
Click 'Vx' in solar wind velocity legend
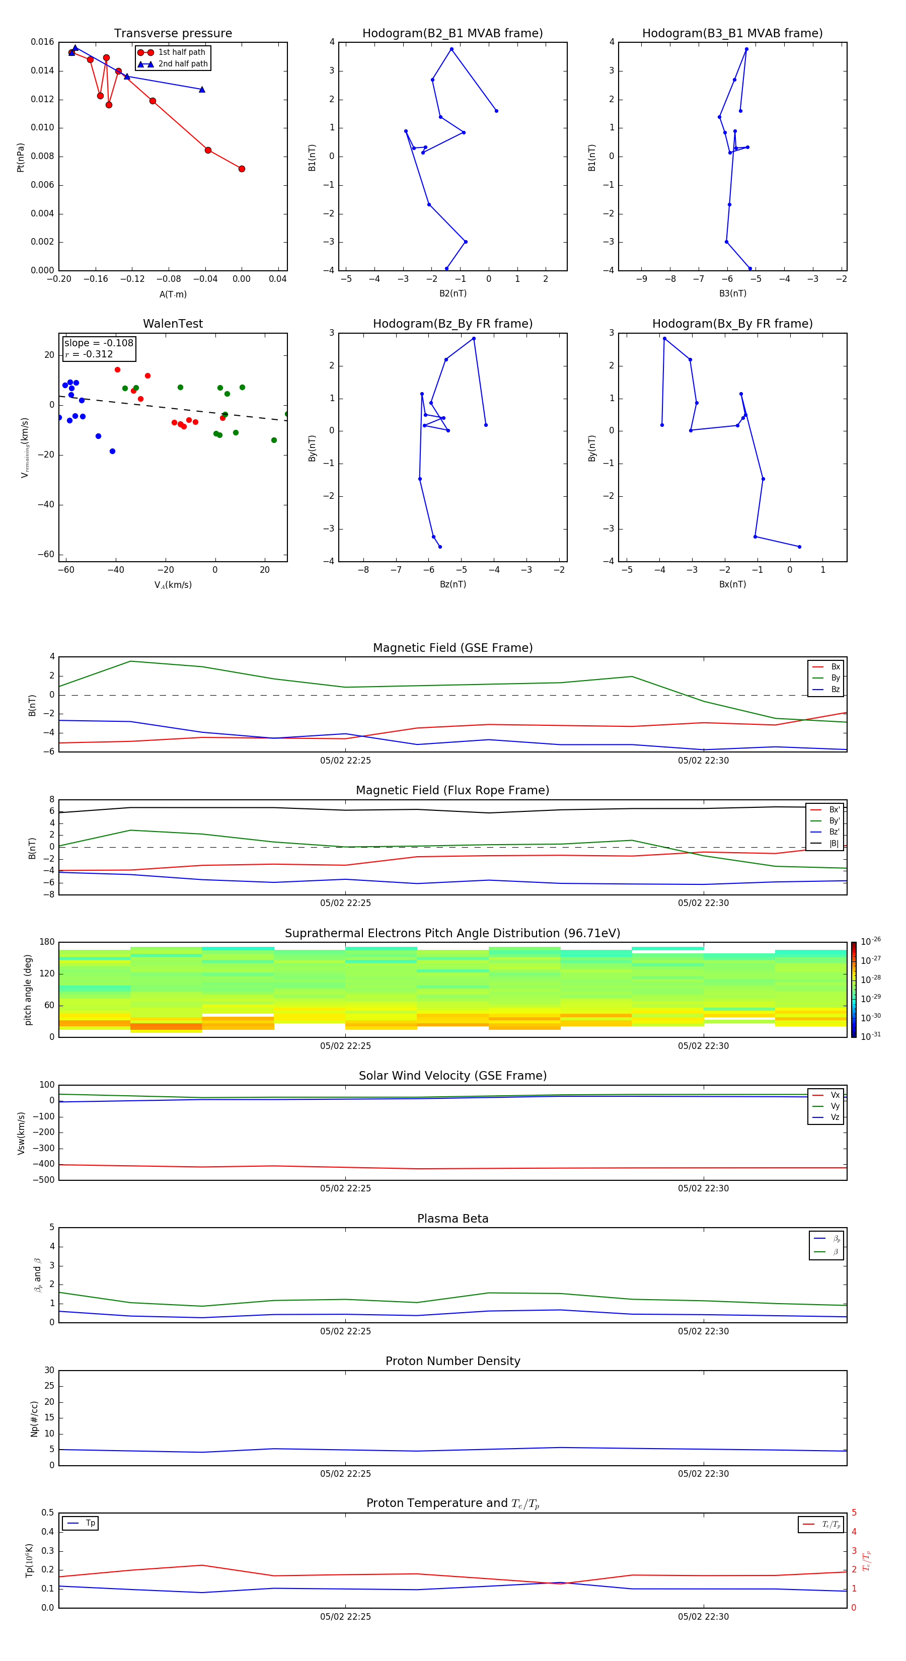coord(835,1096)
